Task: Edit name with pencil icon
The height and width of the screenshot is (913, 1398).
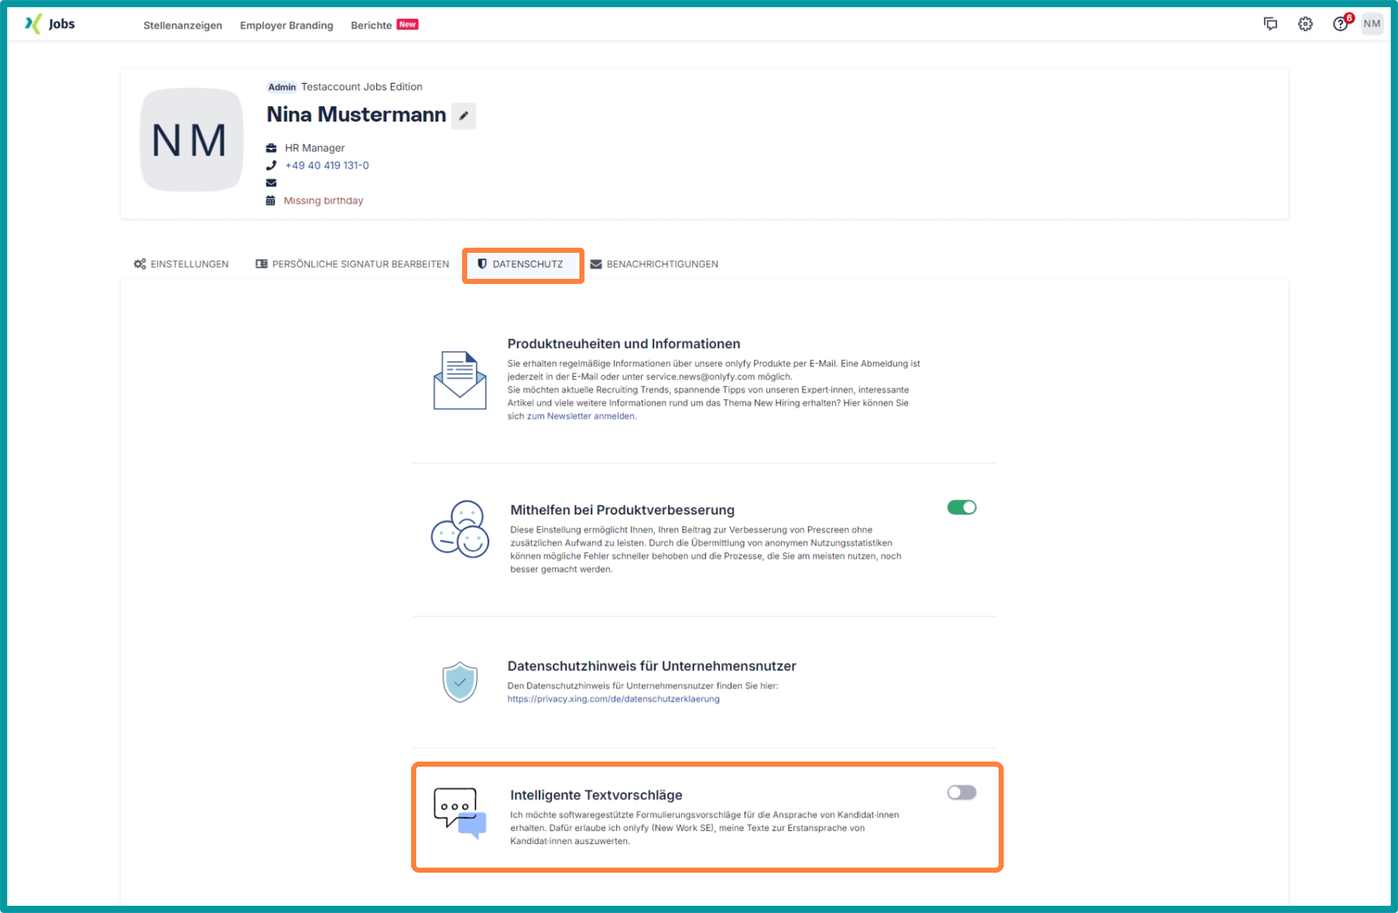Action: pos(464,116)
